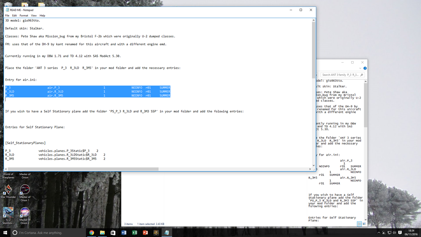Open the File menu in Notepad

pos(7,15)
